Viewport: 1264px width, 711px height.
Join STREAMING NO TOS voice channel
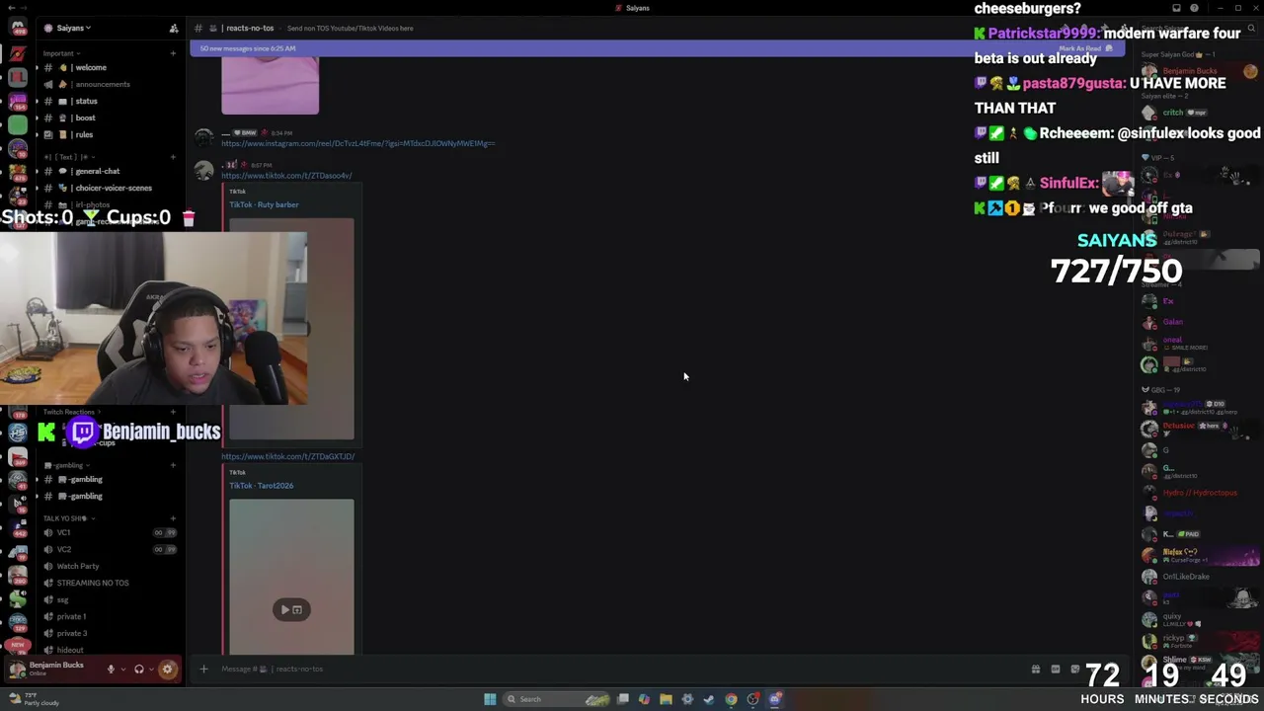109,583
